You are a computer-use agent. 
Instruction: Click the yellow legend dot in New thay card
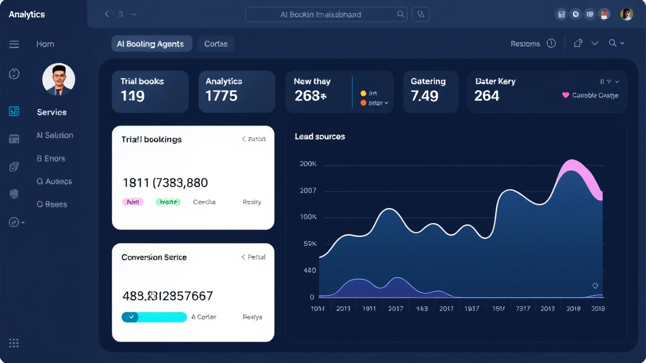point(363,93)
